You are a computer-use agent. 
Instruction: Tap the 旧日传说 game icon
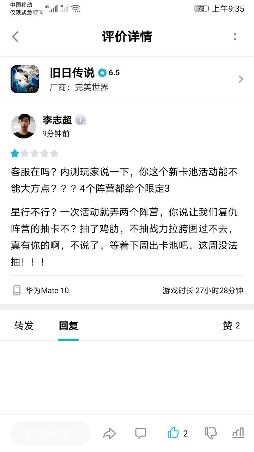25,79
